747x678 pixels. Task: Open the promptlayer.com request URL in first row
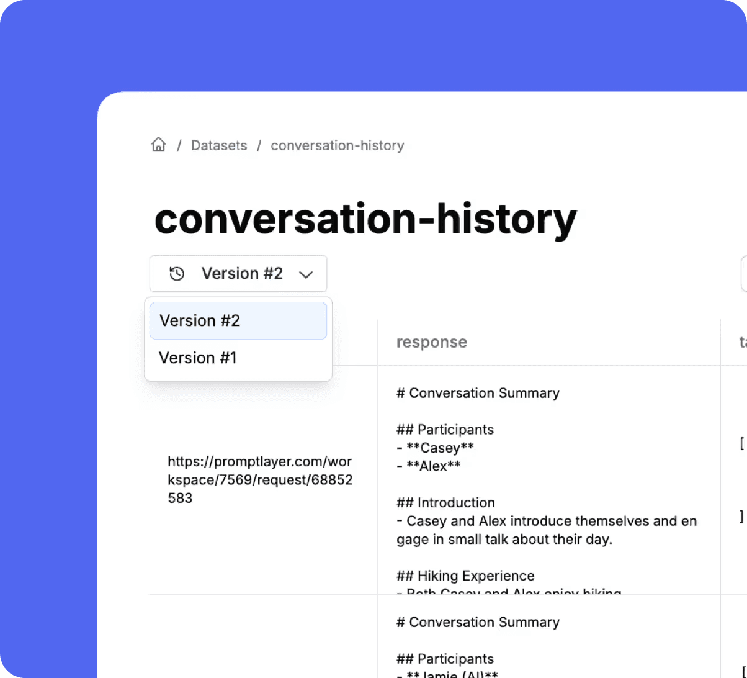(x=260, y=479)
